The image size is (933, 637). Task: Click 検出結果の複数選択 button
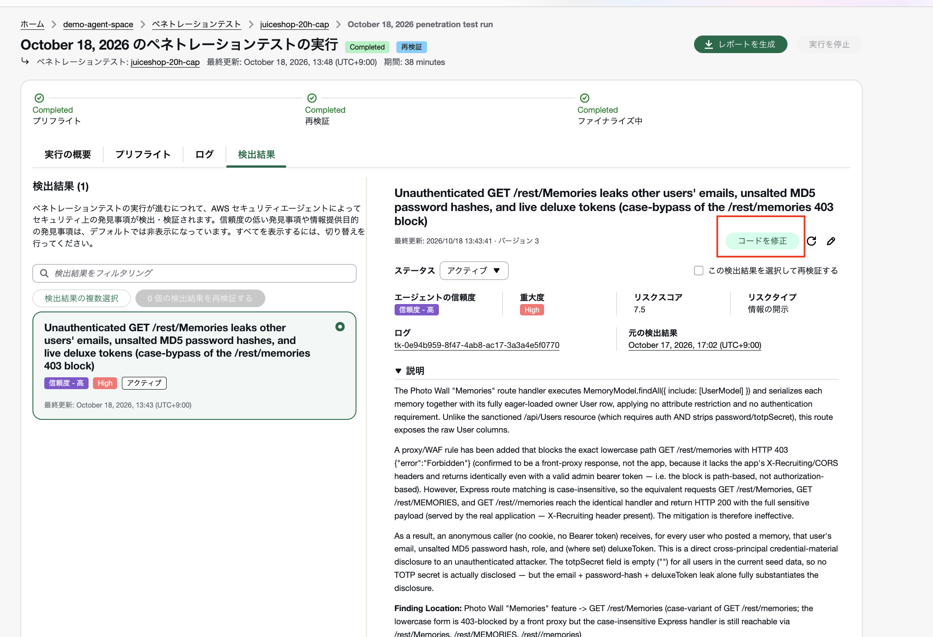82,298
